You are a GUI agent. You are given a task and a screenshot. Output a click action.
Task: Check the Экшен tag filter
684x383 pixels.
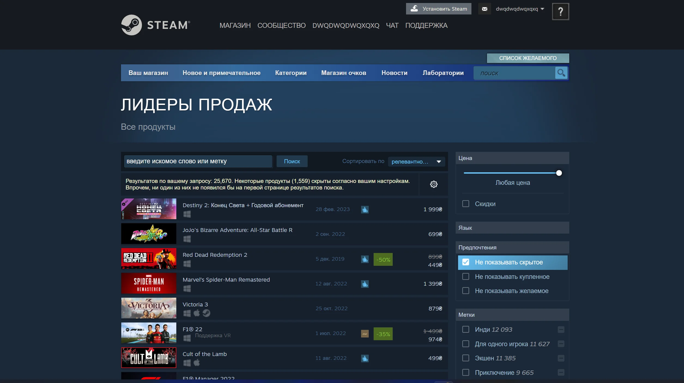(466, 358)
